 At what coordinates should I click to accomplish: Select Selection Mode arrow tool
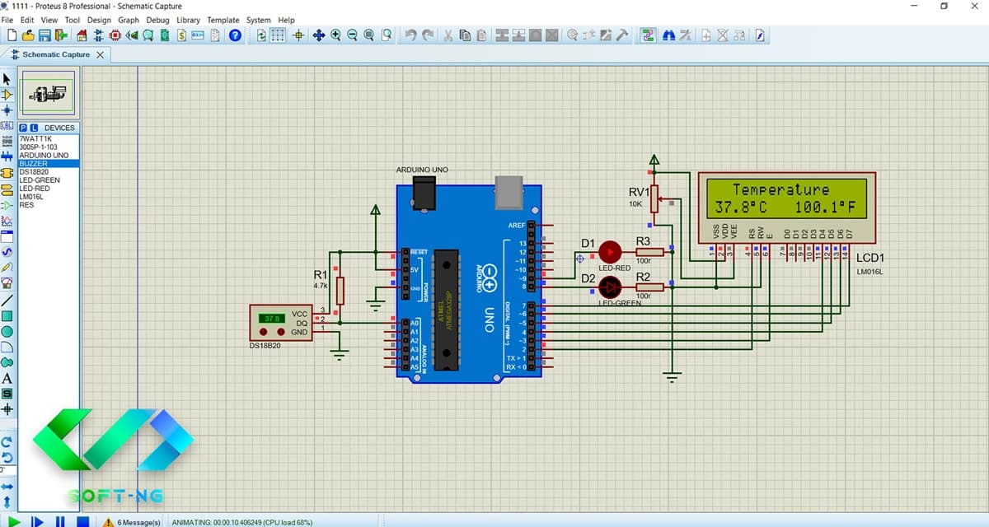pos(7,79)
